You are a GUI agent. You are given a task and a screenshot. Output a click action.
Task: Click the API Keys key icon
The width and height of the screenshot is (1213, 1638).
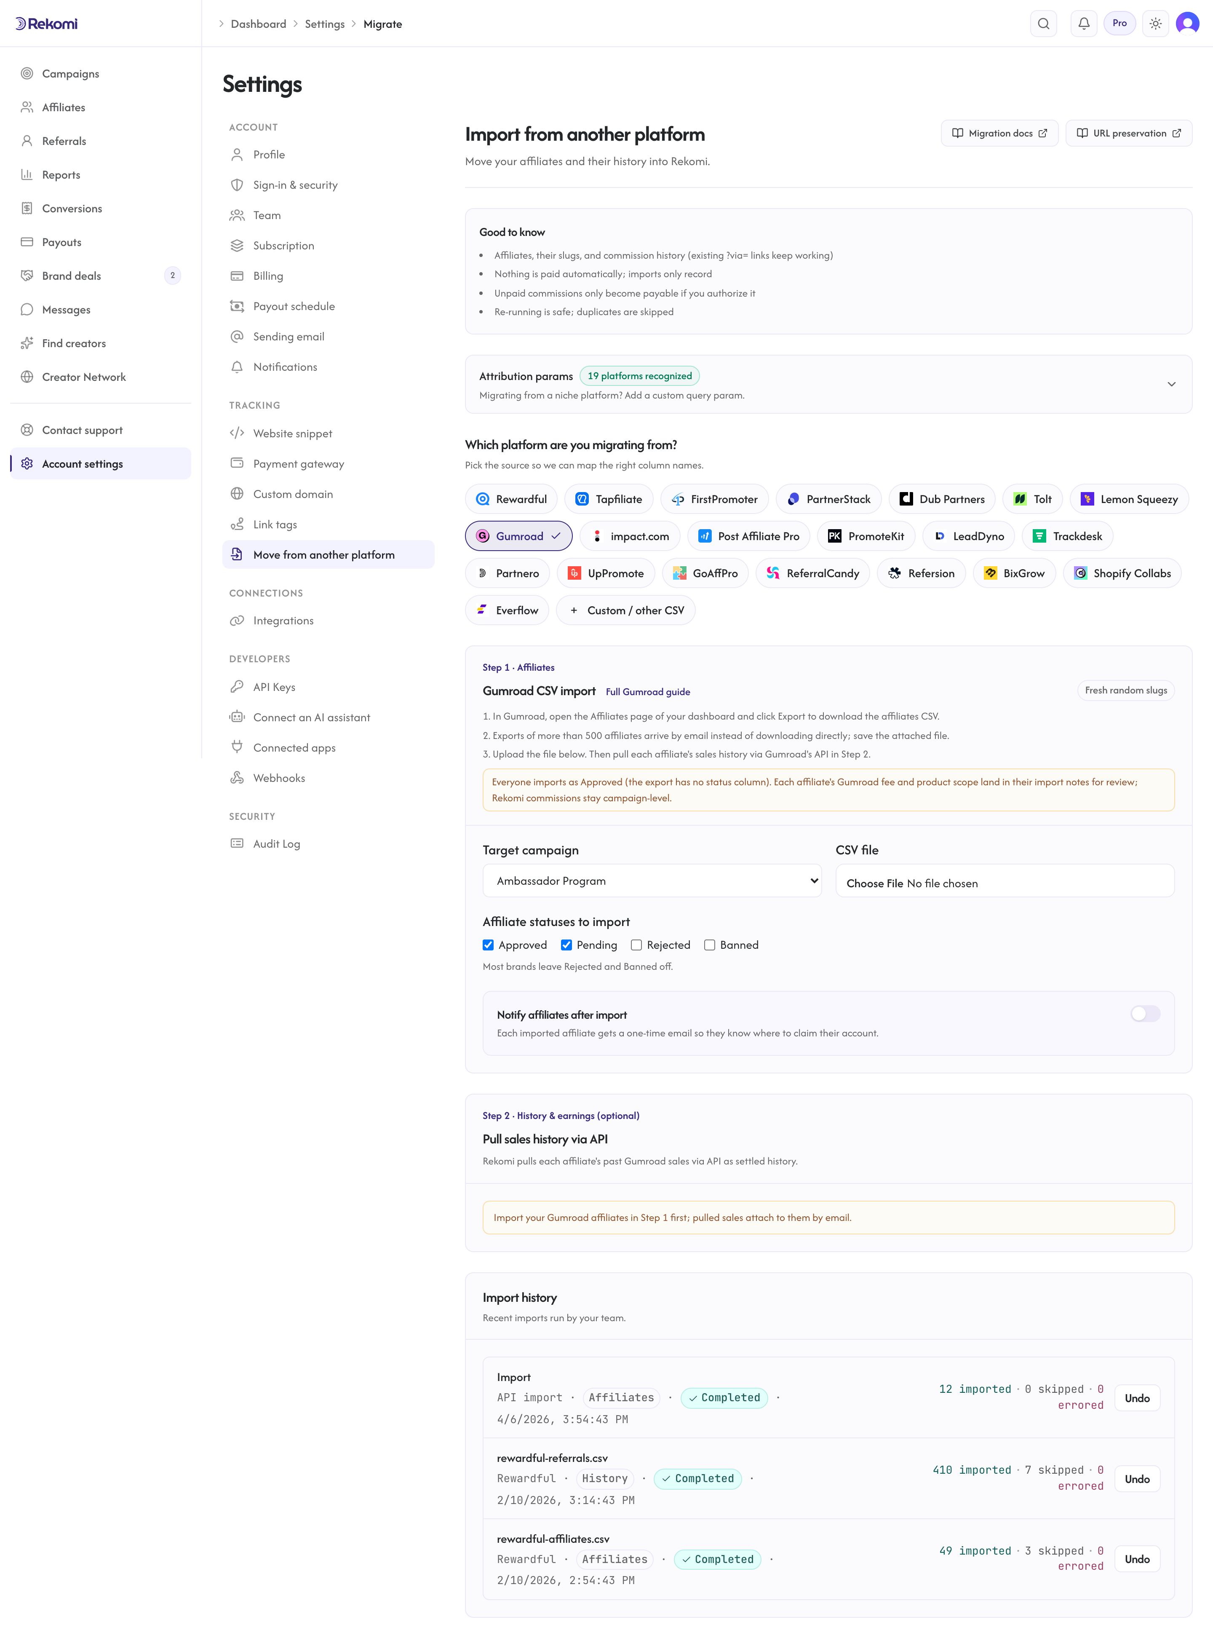(236, 687)
